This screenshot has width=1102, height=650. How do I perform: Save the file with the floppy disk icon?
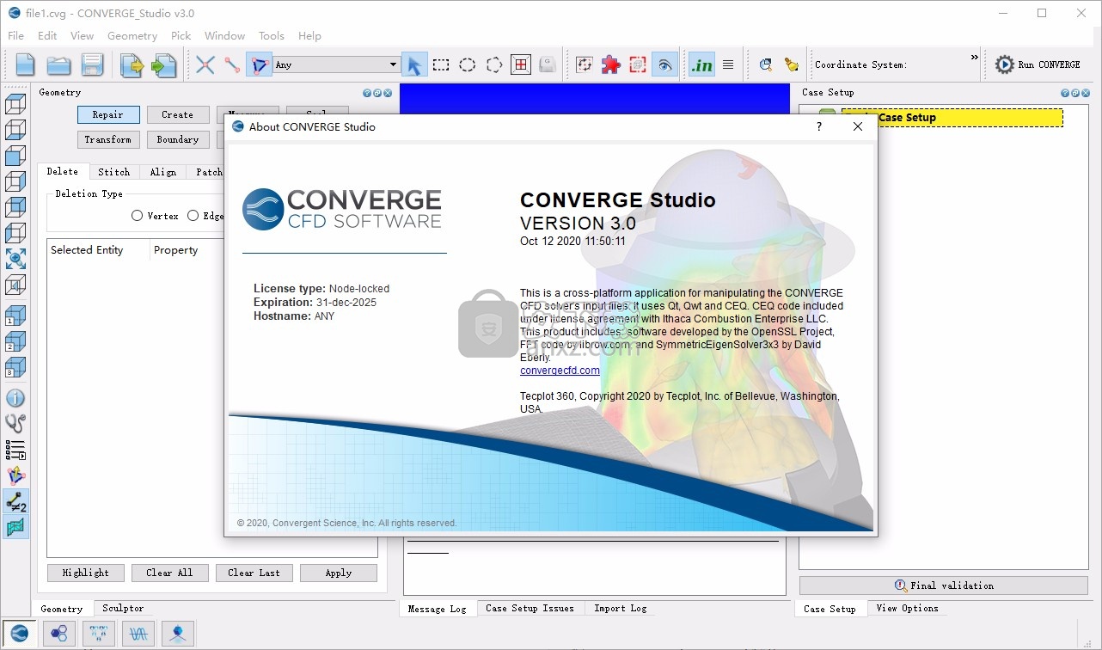(92, 64)
